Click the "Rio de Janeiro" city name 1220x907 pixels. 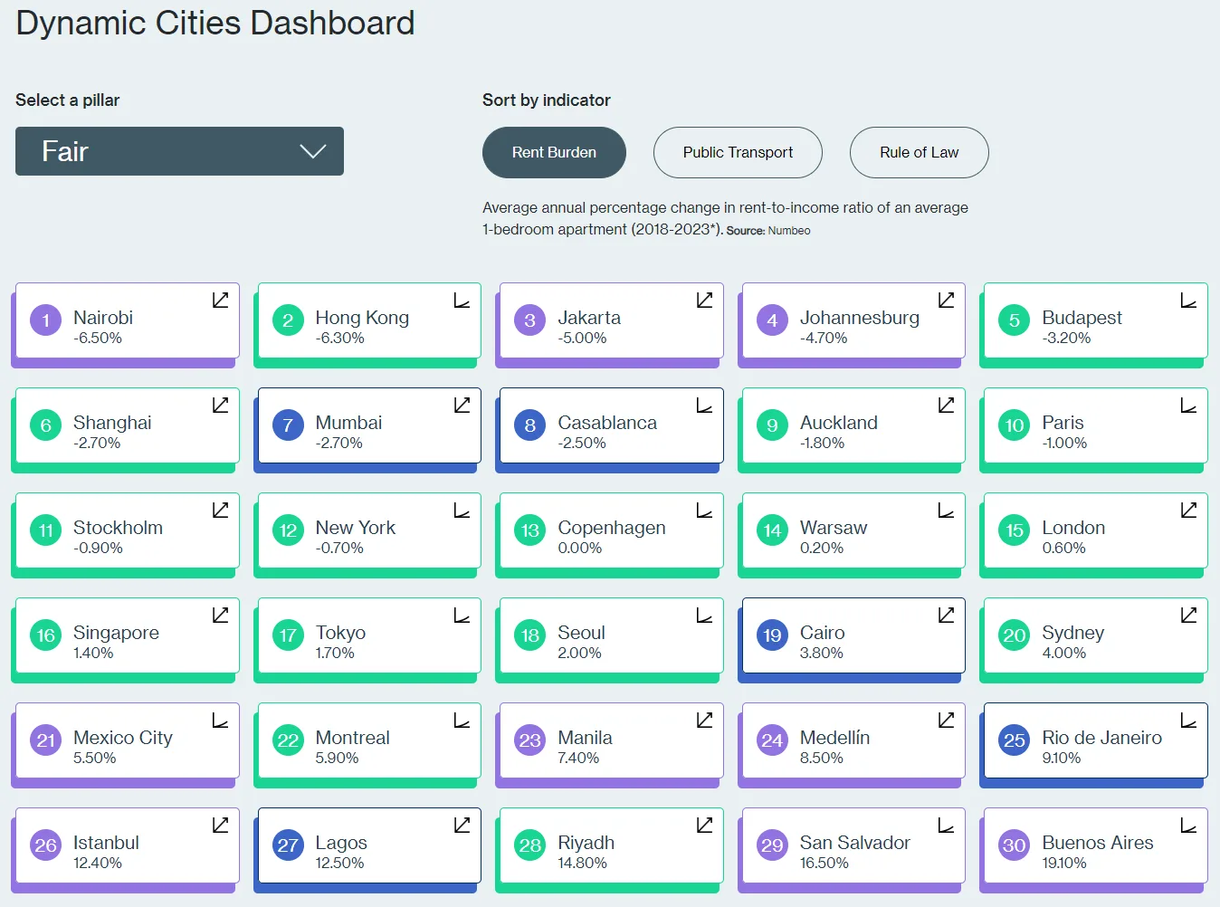(x=1101, y=738)
